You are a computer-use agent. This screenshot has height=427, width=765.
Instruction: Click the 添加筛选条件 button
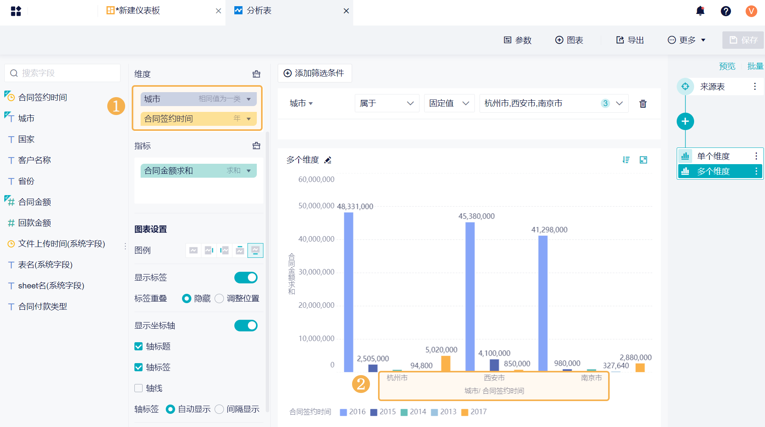315,73
